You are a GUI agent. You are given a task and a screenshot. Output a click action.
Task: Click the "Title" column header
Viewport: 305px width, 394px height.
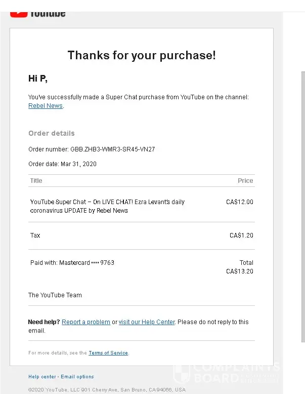coord(36,181)
